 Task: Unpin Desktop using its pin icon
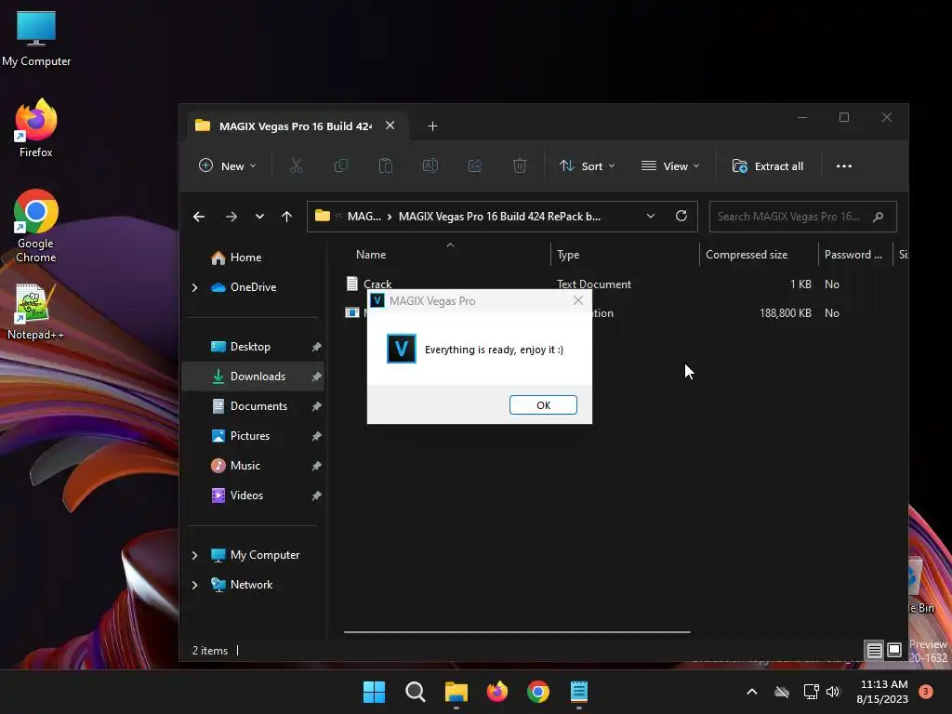316,347
